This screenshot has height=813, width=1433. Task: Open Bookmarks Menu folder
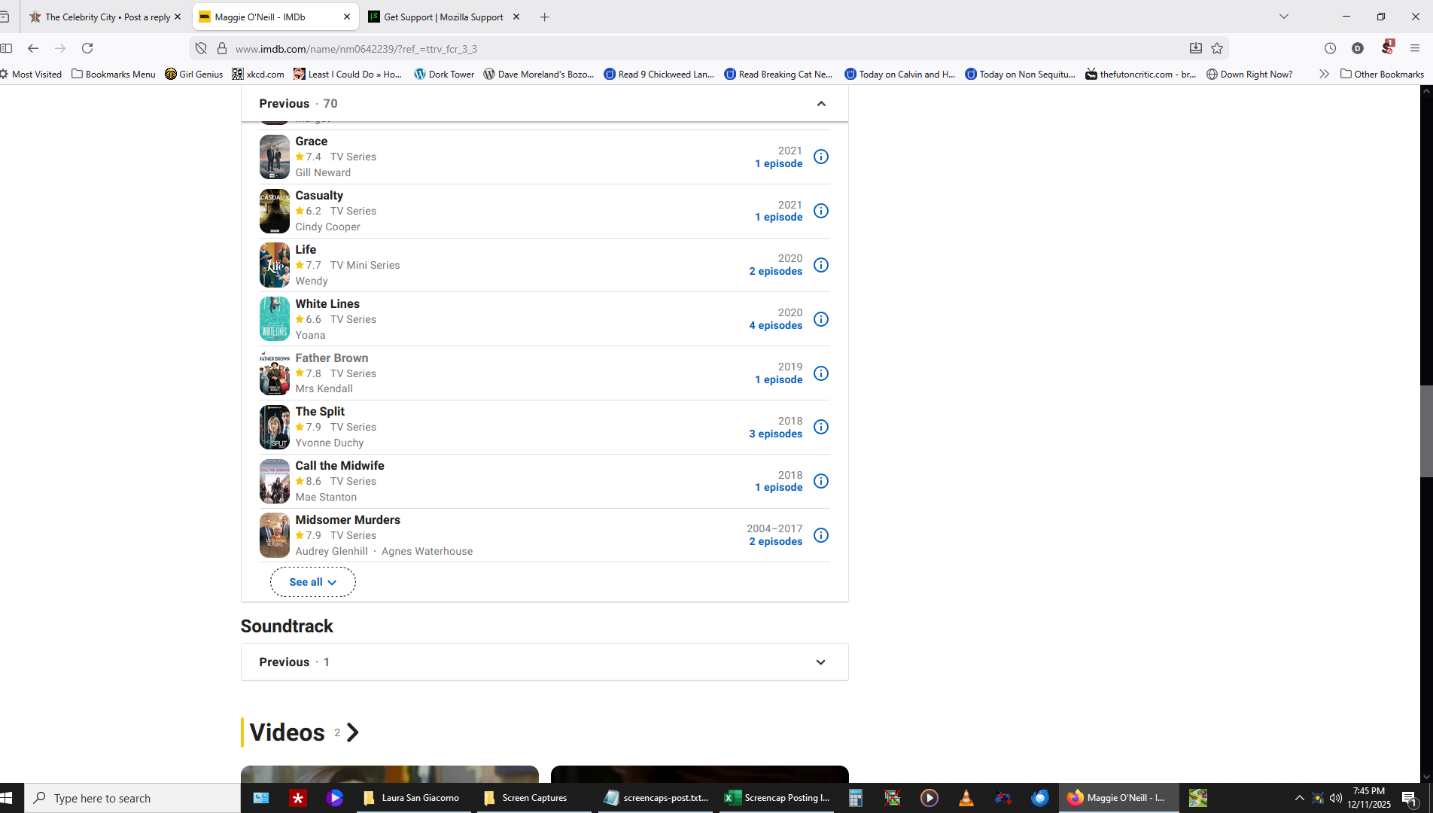coord(114,74)
